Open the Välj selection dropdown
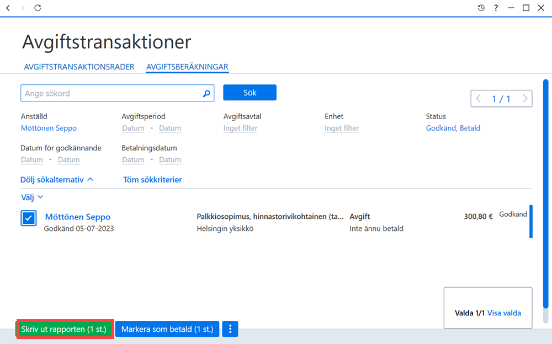The height and width of the screenshot is (344, 552). point(32,197)
